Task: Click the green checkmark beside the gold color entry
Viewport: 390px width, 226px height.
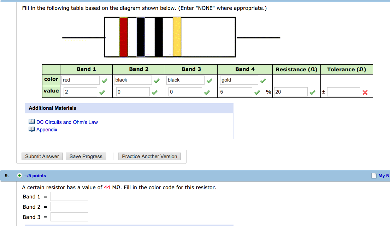Action: coord(263,80)
